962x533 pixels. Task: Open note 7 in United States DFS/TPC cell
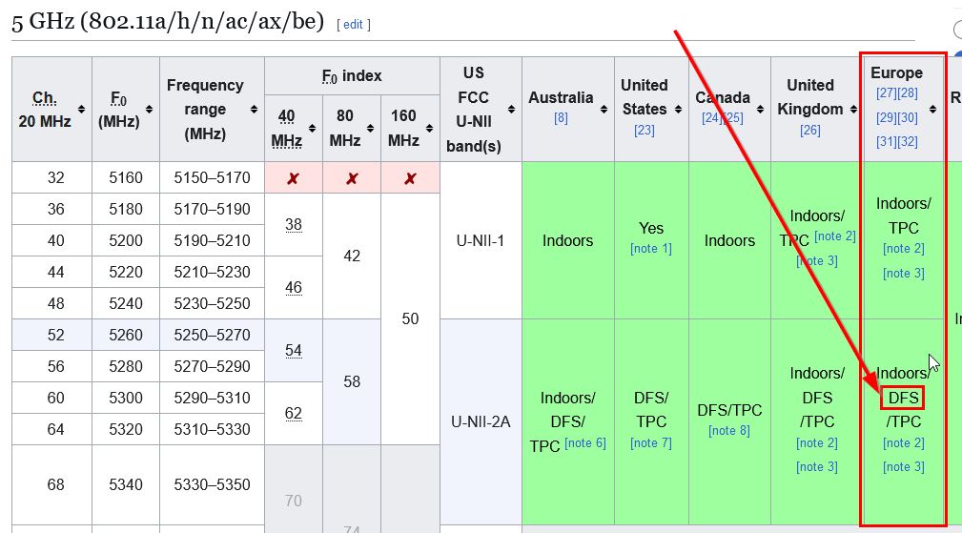pos(651,442)
